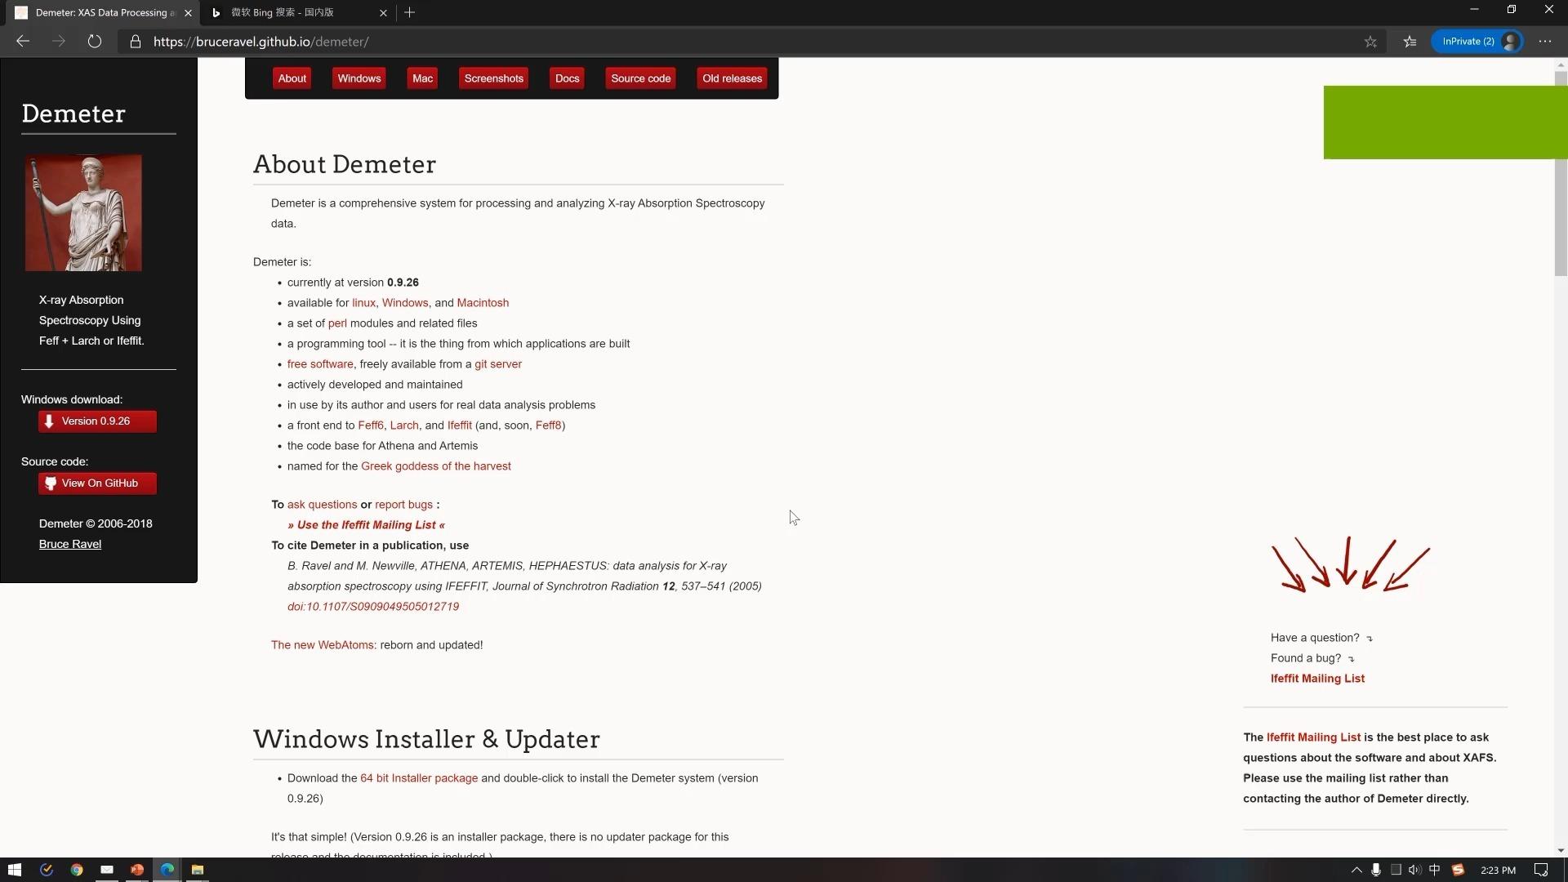Open the Docs navigation item

567,78
